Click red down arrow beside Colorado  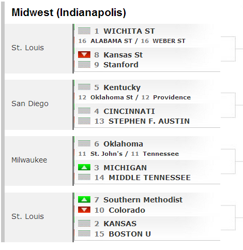point(84,210)
